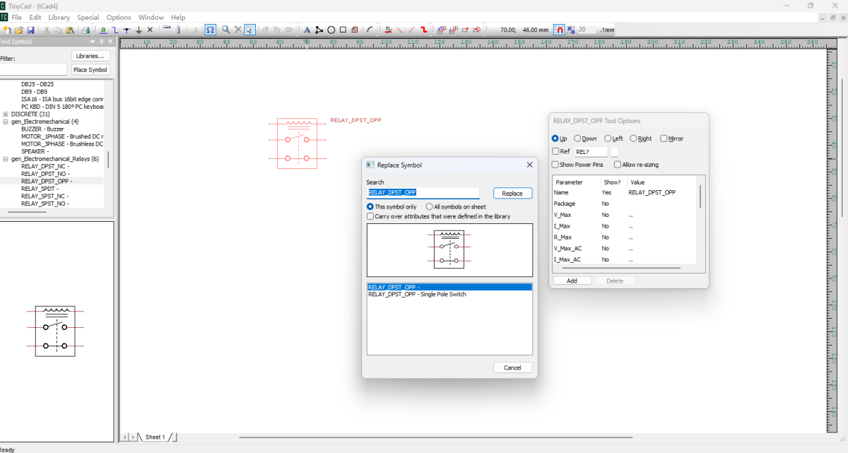Select the magnifier zoom tool
848x453 pixels.
226,30
